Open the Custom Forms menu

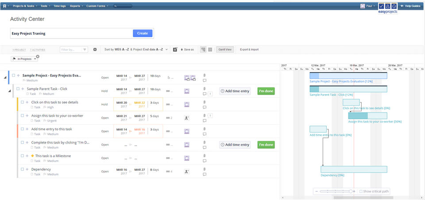pyautogui.click(x=97, y=6)
